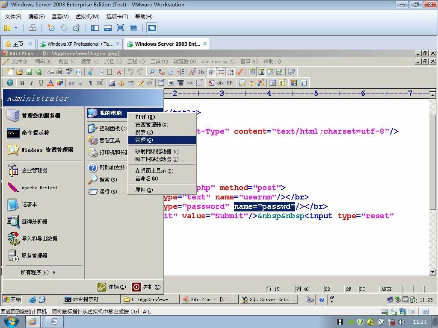
Task: Switch to Windows XP Professional VM tab
Action: pos(80,44)
